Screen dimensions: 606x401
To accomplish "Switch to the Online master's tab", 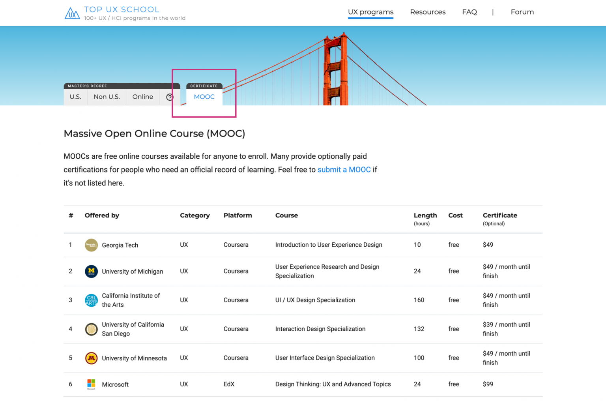I will 142,97.
